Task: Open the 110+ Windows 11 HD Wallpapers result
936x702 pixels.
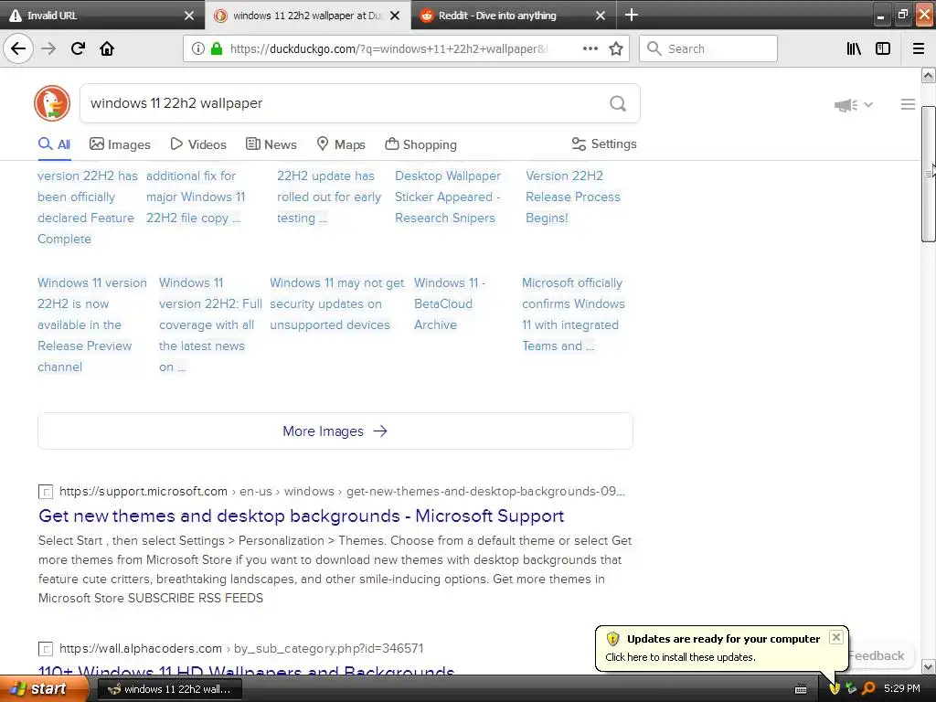Action: (x=246, y=669)
